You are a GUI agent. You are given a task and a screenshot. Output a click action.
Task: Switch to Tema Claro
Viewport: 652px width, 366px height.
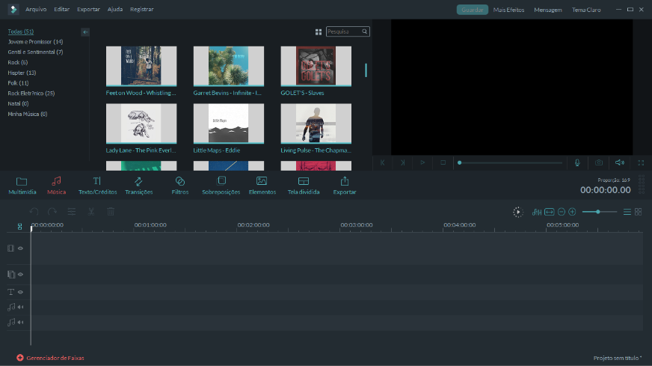click(586, 10)
